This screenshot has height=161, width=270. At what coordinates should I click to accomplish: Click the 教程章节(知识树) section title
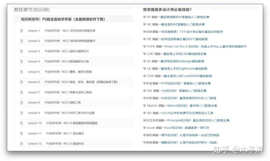(32, 10)
